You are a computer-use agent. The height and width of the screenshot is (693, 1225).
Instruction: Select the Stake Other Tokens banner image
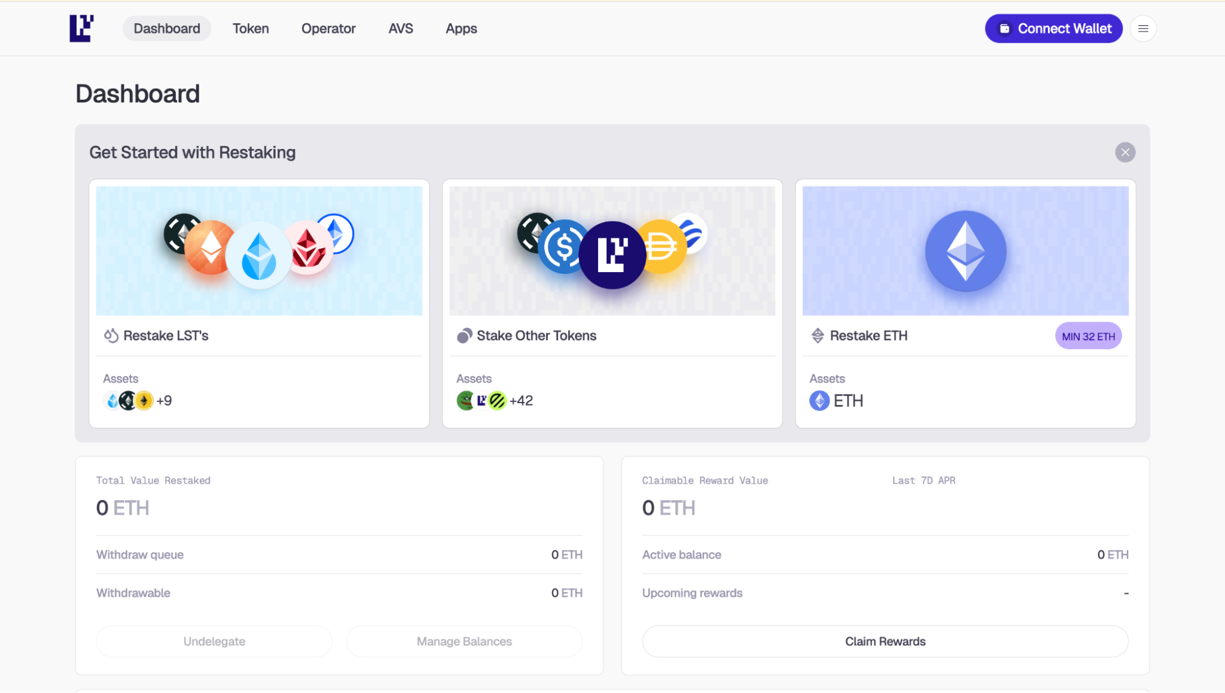tap(612, 251)
